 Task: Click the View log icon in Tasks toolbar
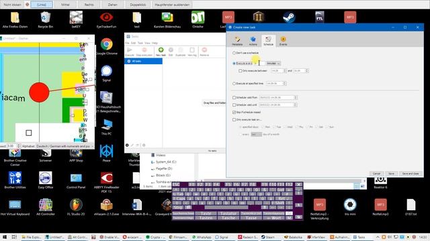pos(192,52)
